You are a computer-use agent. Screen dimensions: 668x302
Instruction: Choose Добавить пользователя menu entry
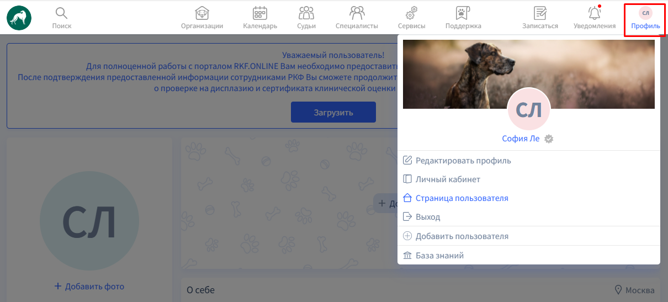pyautogui.click(x=462, y=236)
